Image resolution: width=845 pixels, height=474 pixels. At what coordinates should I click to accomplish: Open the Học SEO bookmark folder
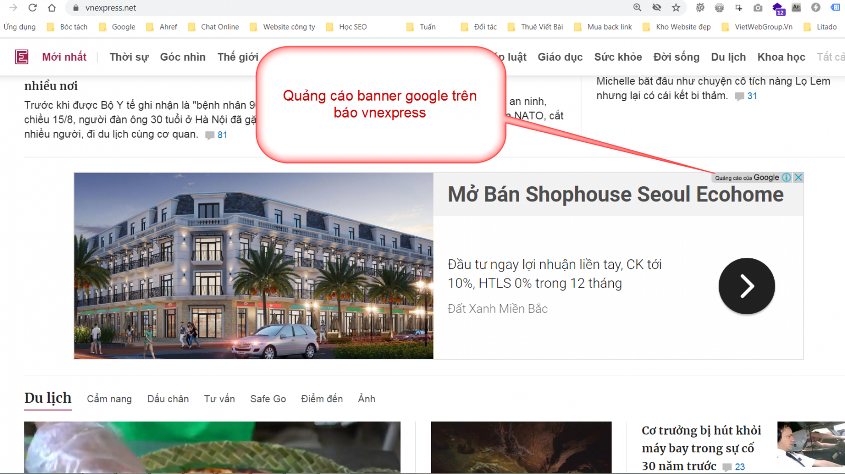click(x=346, y=27)
